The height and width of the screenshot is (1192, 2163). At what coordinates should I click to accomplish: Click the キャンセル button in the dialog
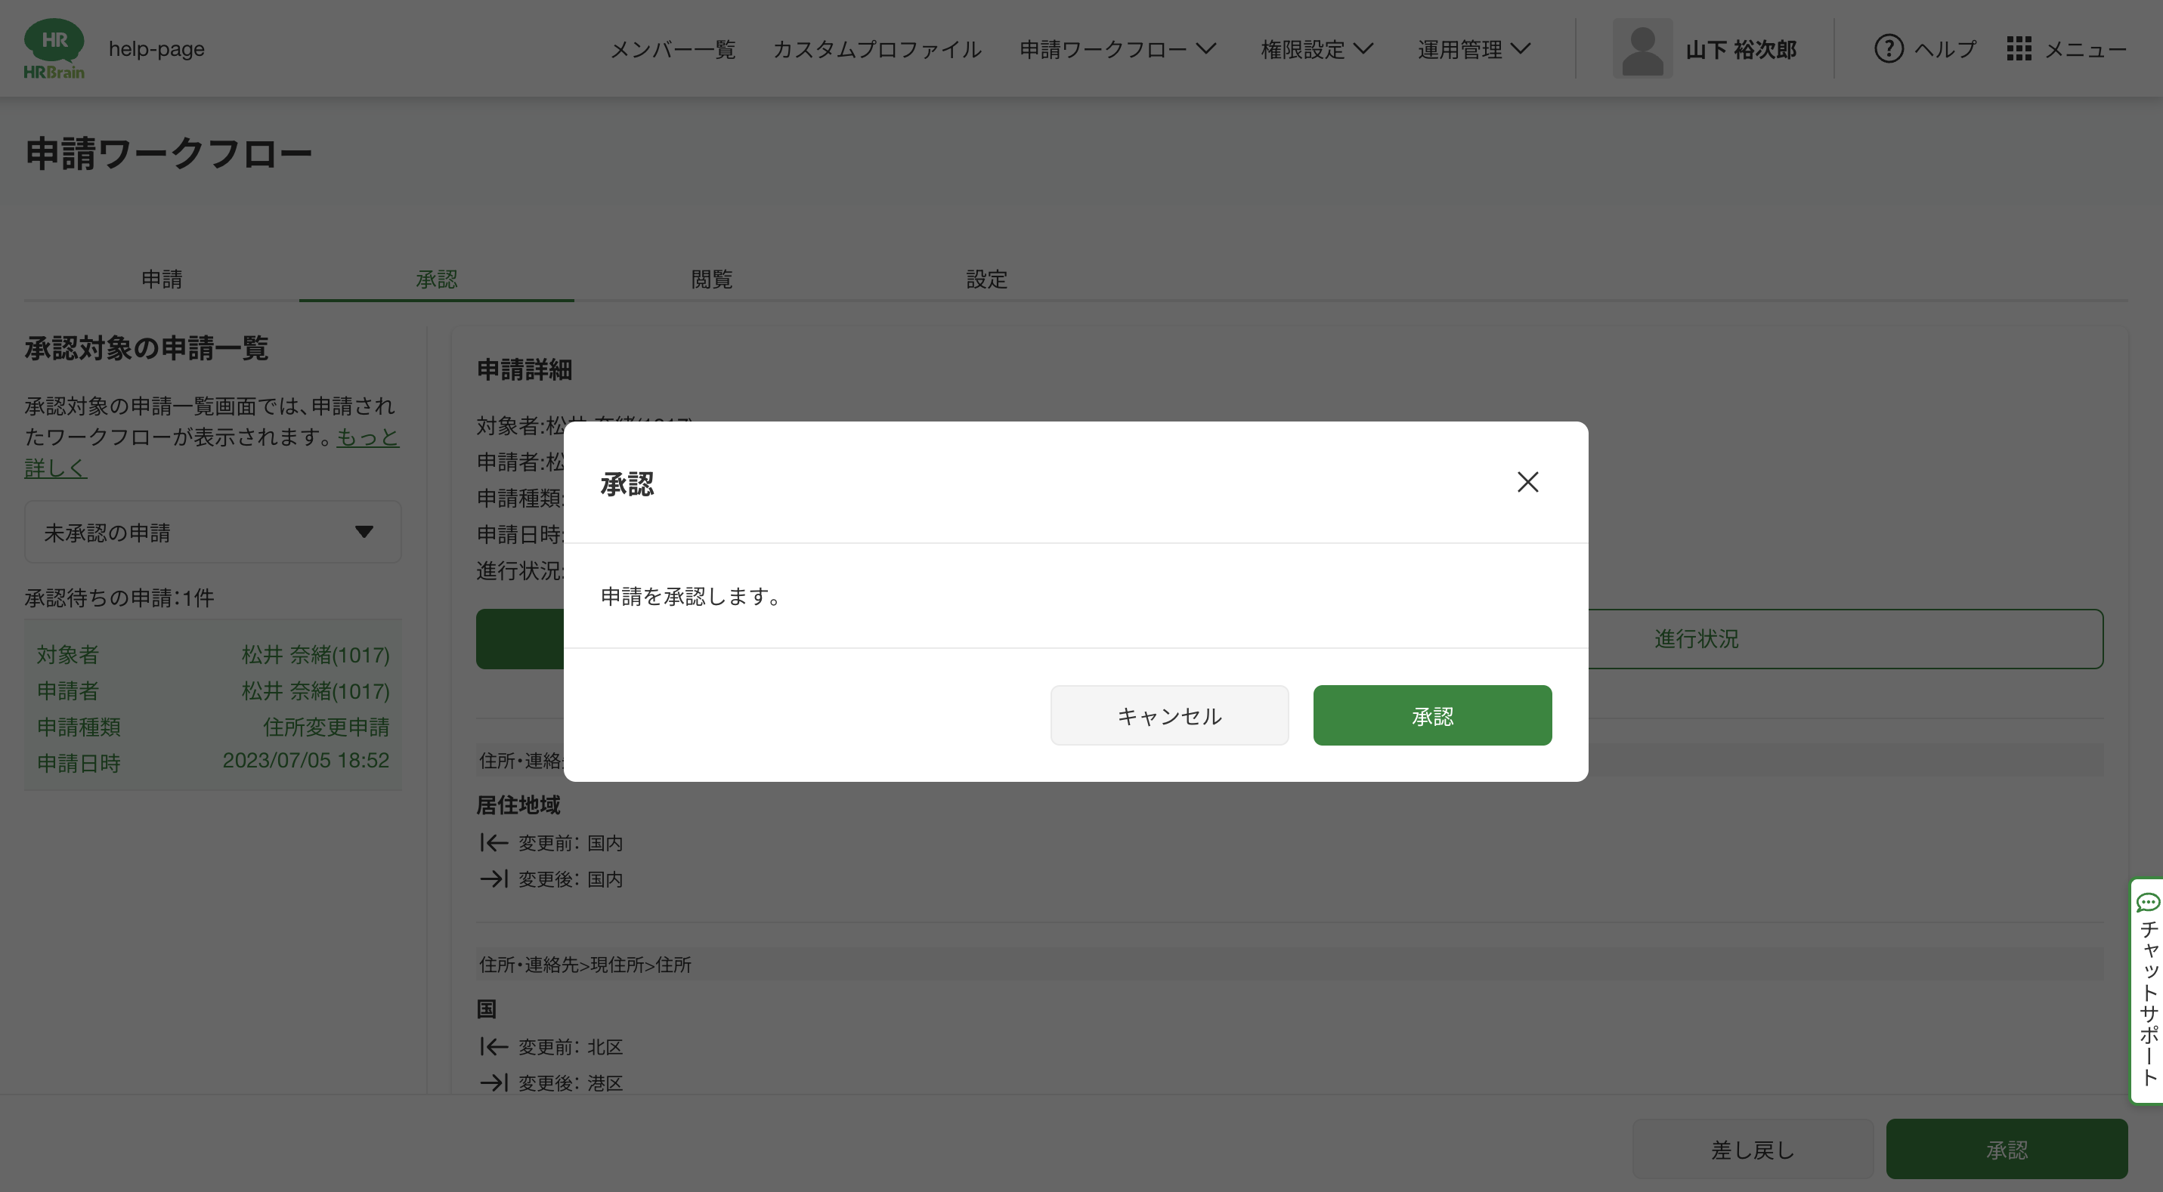coord(1169,715)
